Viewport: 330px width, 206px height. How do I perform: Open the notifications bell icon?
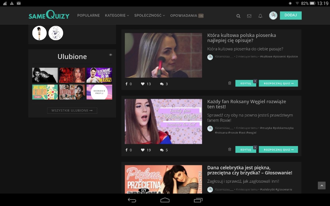pyautogui.click(x=260, y=16)
